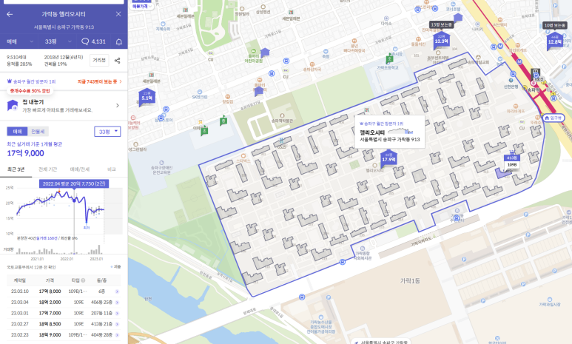Open the 매물가격 map filter dropdown

pos(142,6)
